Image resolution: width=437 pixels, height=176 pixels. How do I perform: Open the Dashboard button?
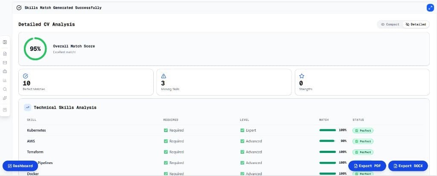click(20, 166)
